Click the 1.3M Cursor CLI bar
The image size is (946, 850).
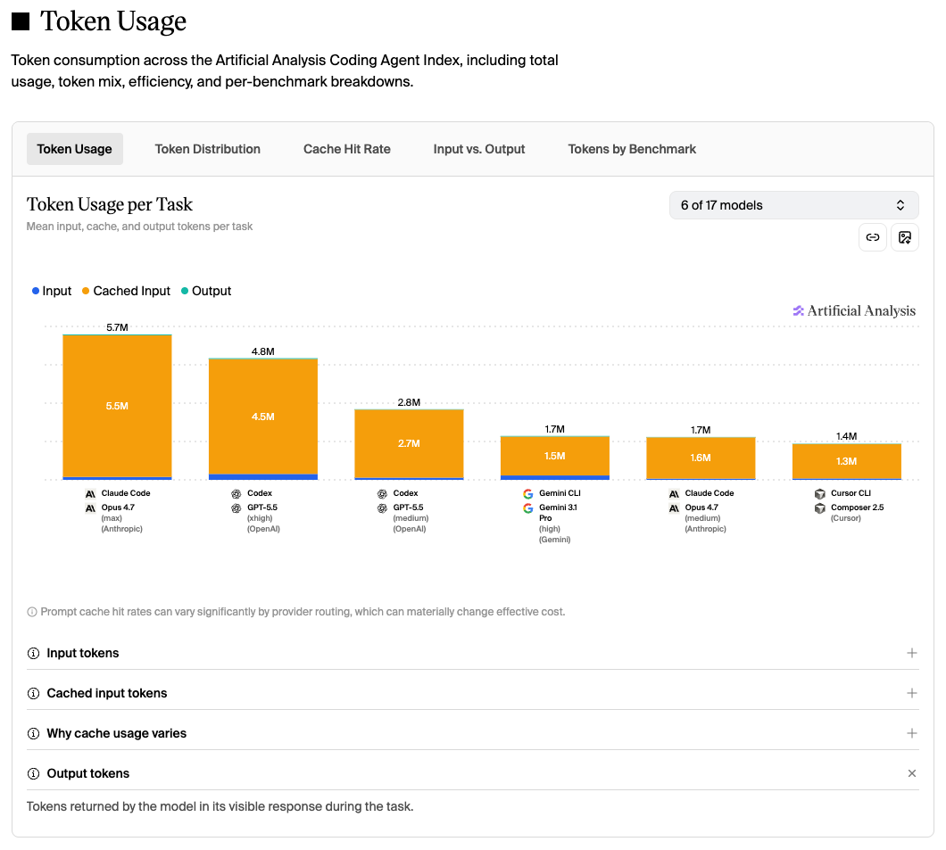(847, 461)
